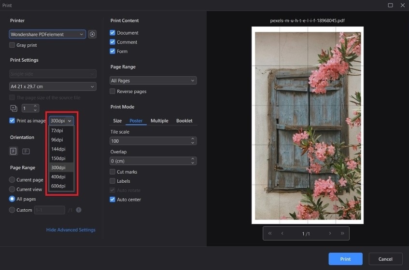The width and height of the screenshot is (409, 270).
Task: Decrease Tile scale value
Action: coord(193,143)
